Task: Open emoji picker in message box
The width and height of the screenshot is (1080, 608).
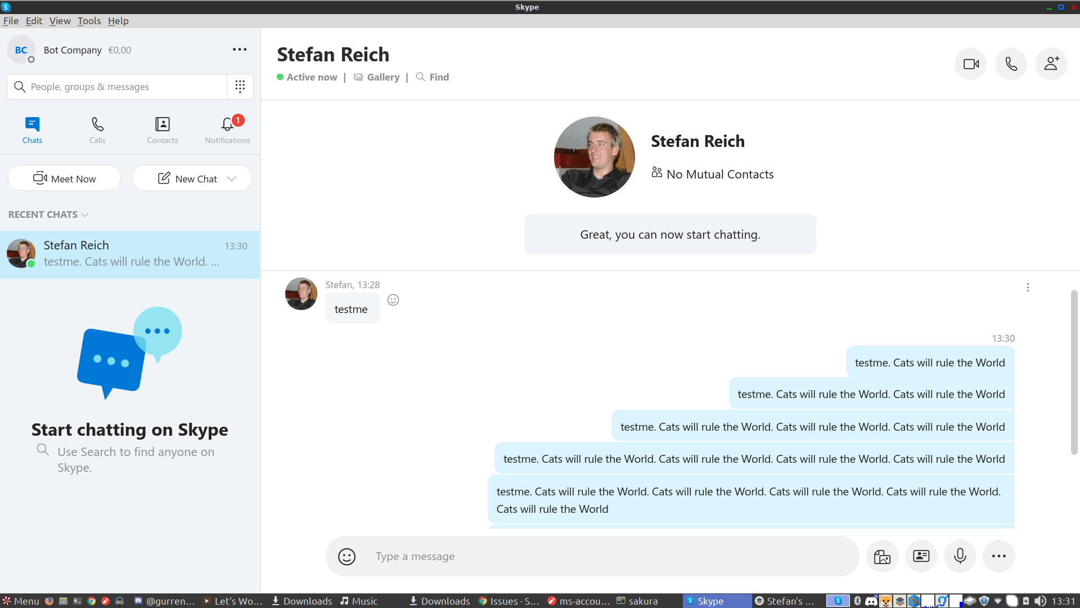Action: 346,556
